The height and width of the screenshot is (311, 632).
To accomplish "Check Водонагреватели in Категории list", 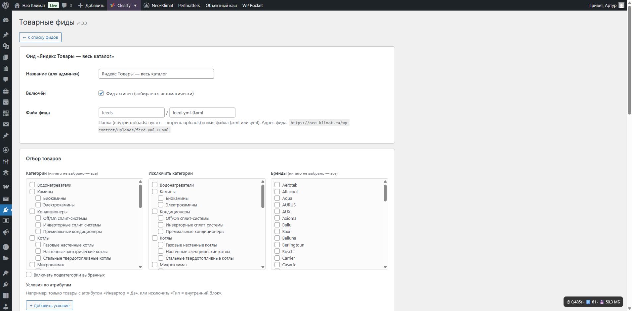I will (32, 185).
